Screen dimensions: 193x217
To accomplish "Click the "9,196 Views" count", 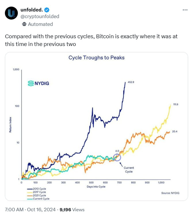I will [x=72, y=210].
